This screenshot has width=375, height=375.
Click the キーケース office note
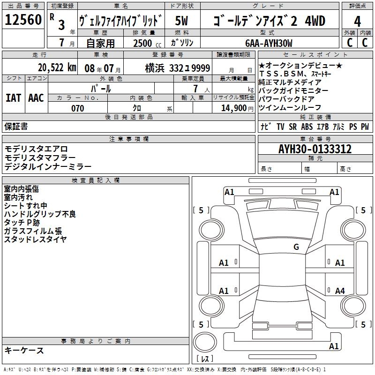click(24, 350)
